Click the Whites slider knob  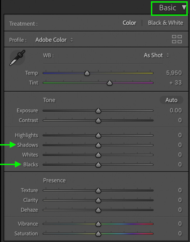point(98,155)
